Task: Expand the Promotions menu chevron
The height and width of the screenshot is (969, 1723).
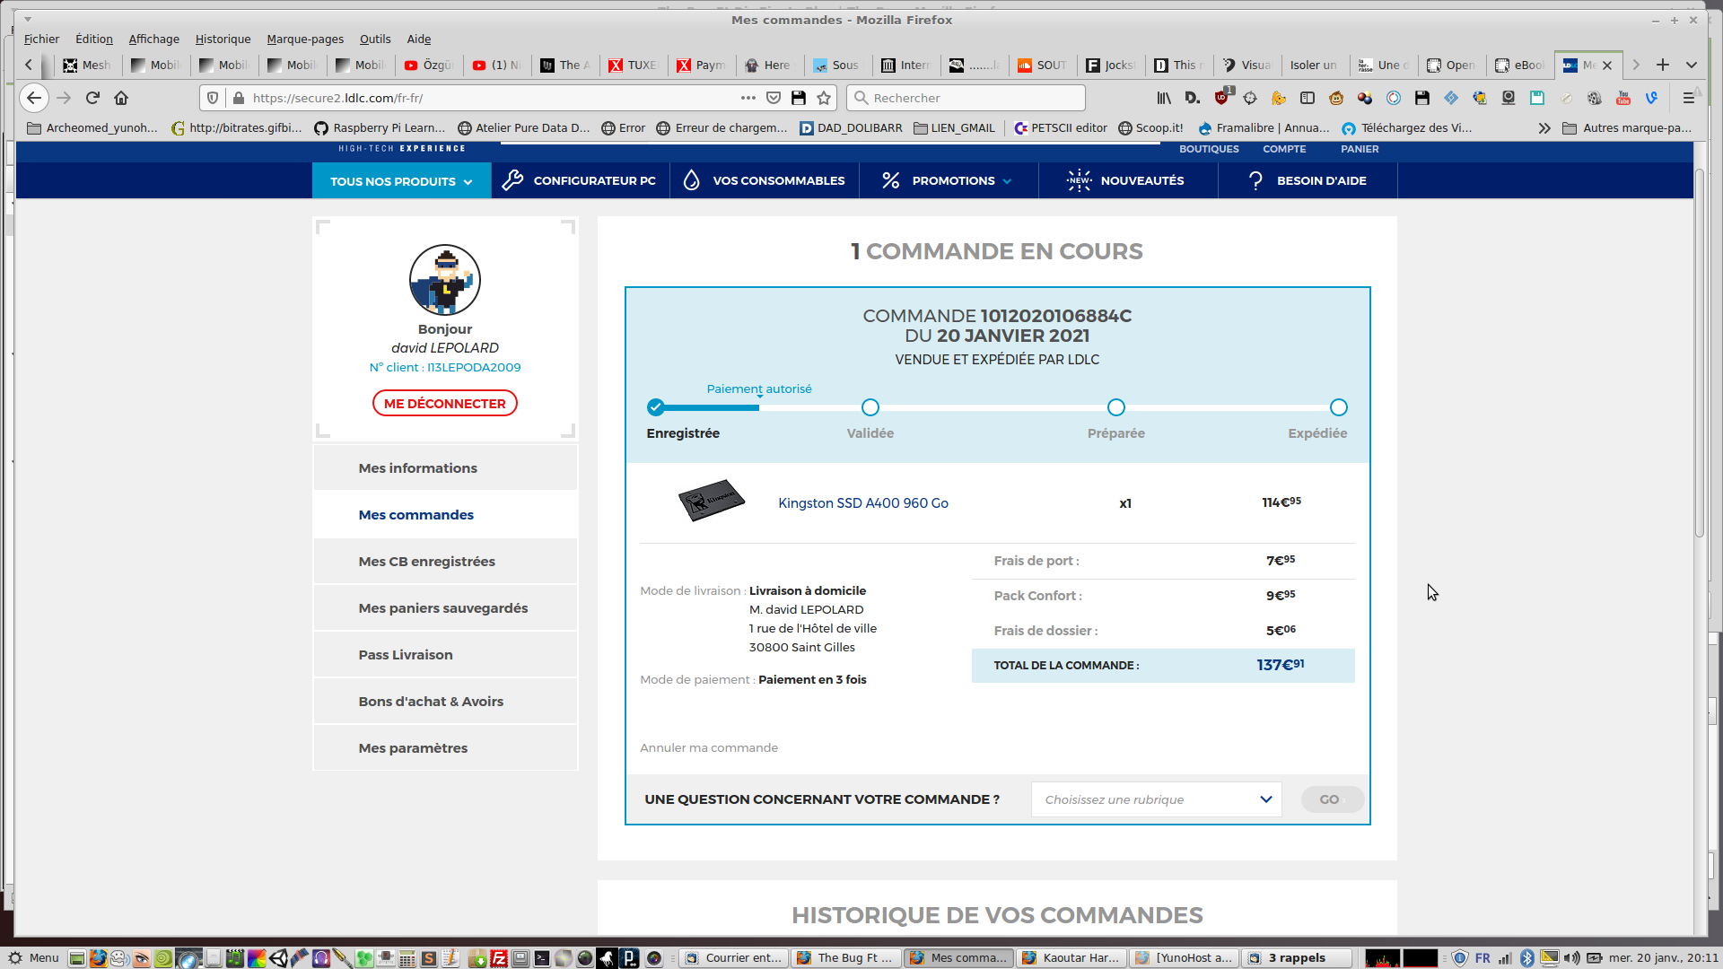Action: (1007, 181)
